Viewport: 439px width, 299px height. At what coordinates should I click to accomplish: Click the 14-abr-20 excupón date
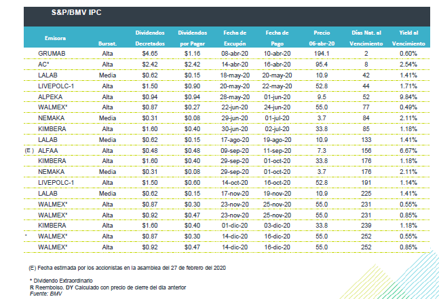pyautogui.click(x=235, y=65)
